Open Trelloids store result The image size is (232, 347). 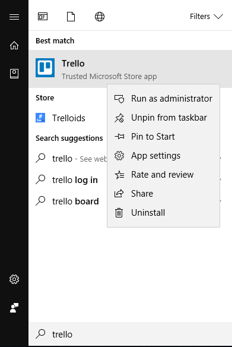coord(68,118)
